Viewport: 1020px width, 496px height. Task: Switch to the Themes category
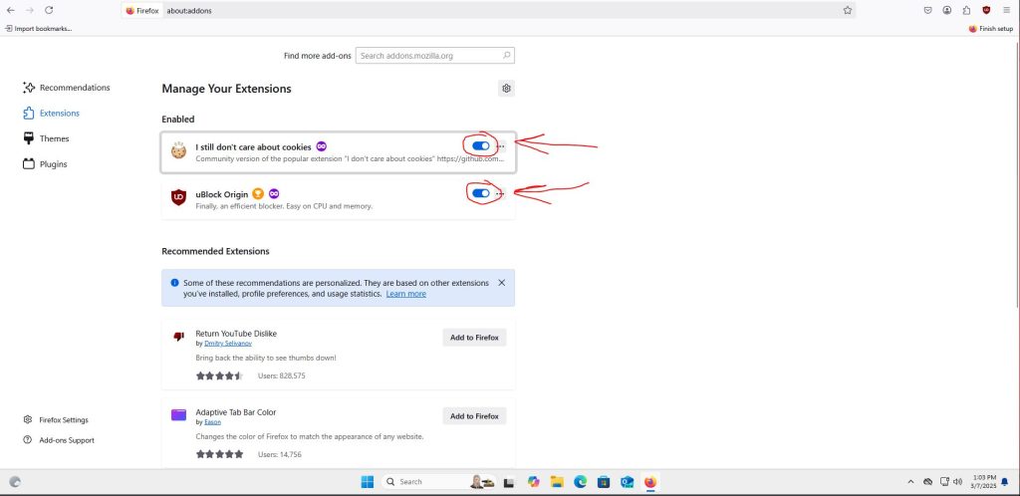point(46,138)
